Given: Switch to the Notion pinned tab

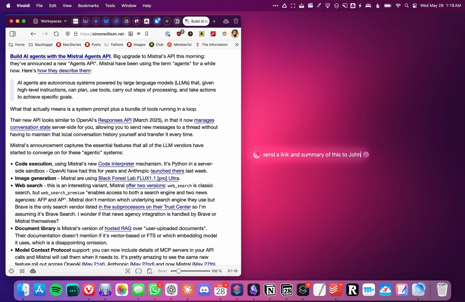Looking at the screenshot, I should tap(177, 21).
